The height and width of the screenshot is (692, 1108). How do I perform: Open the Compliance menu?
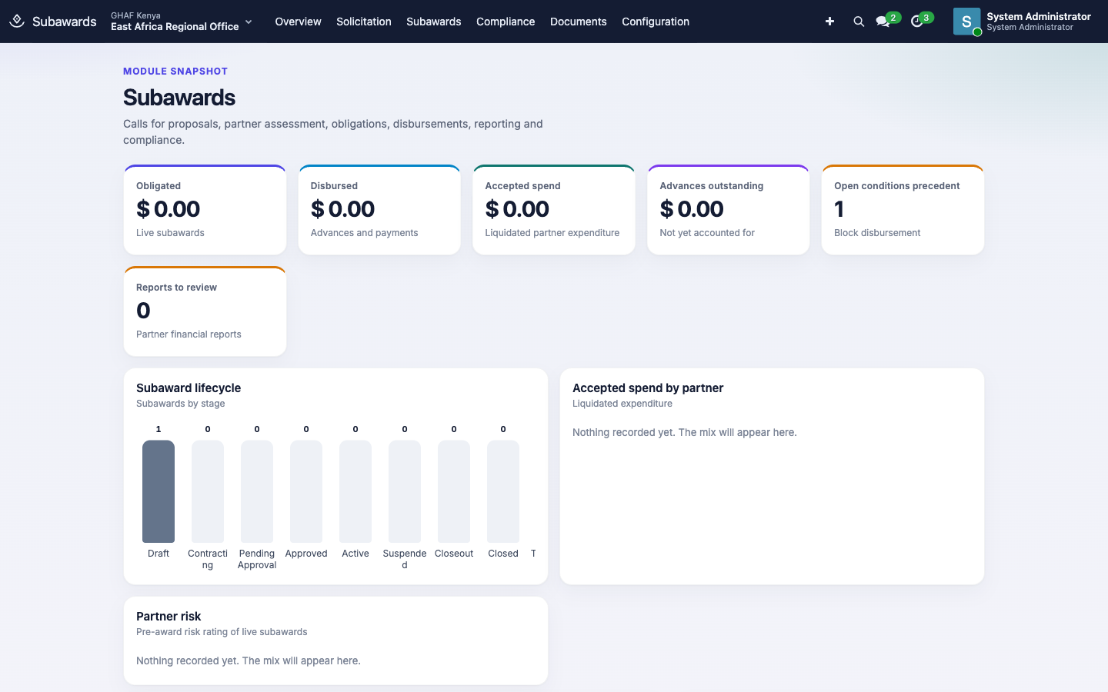pyautogui.click(x=506, y=22)
